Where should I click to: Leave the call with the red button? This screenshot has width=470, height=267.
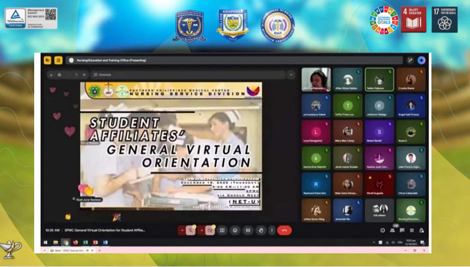click(x=284, y=230)
